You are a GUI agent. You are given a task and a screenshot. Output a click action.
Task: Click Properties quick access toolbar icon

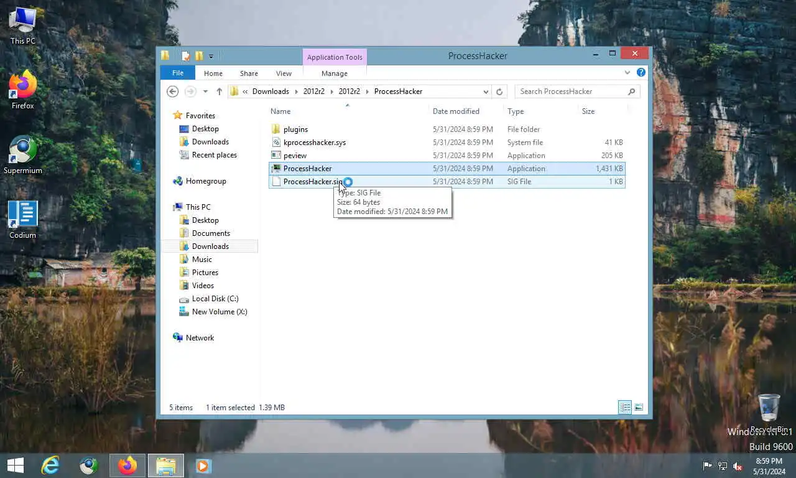tap(185, 56)
